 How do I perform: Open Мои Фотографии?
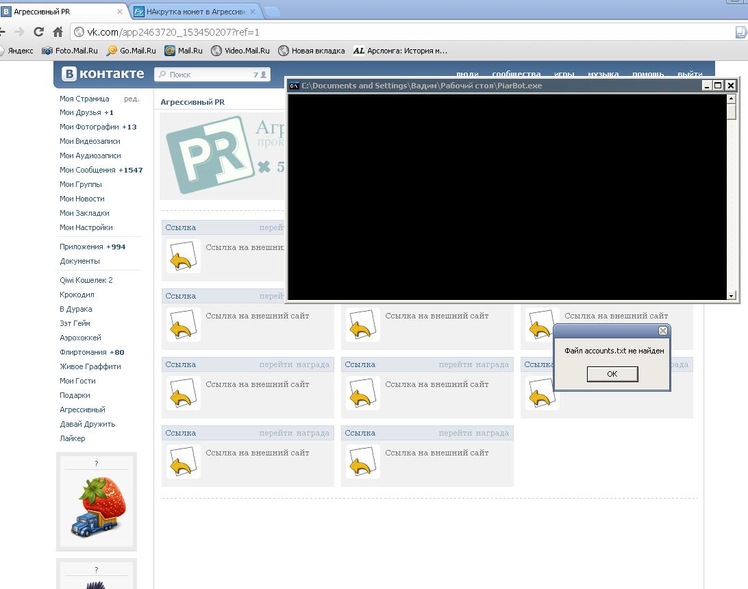pos(98,127)
